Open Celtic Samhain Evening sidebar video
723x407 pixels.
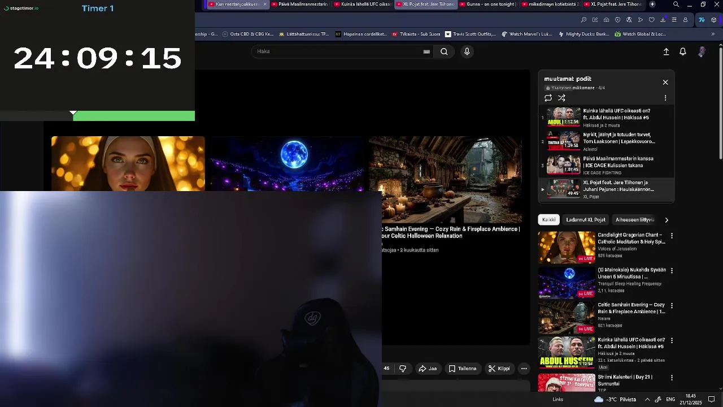[x=567, y=318]
